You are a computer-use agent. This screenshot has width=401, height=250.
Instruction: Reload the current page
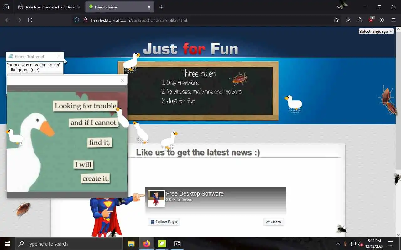[30, 20]
